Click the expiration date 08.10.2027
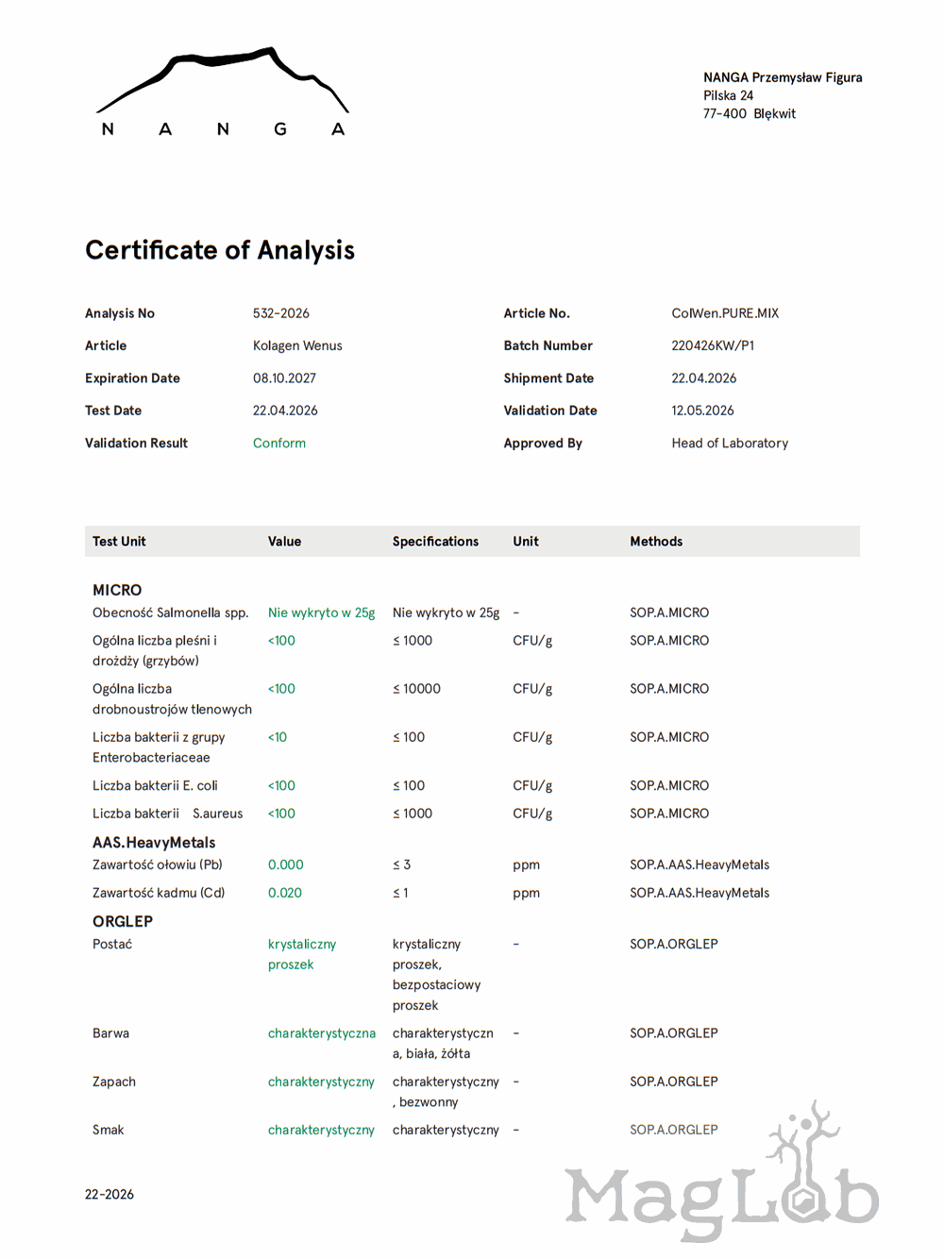Screen dimensions: 944x1259 pos(284,378)
